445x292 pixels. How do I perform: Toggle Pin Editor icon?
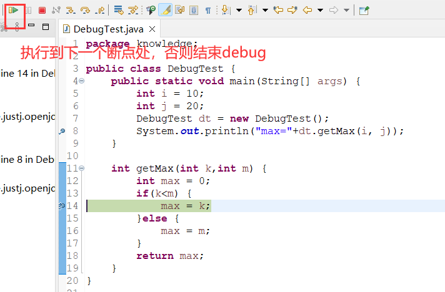tap(364, 11)
